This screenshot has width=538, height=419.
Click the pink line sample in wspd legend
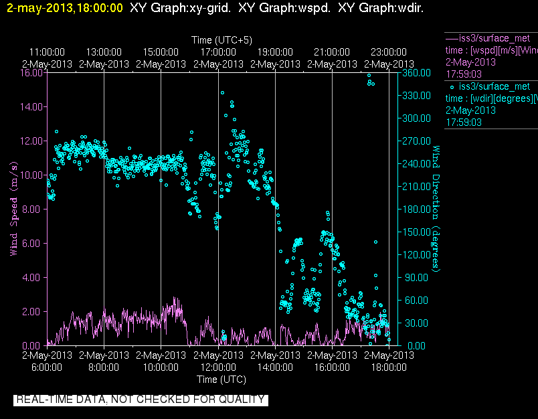[452, 39]
